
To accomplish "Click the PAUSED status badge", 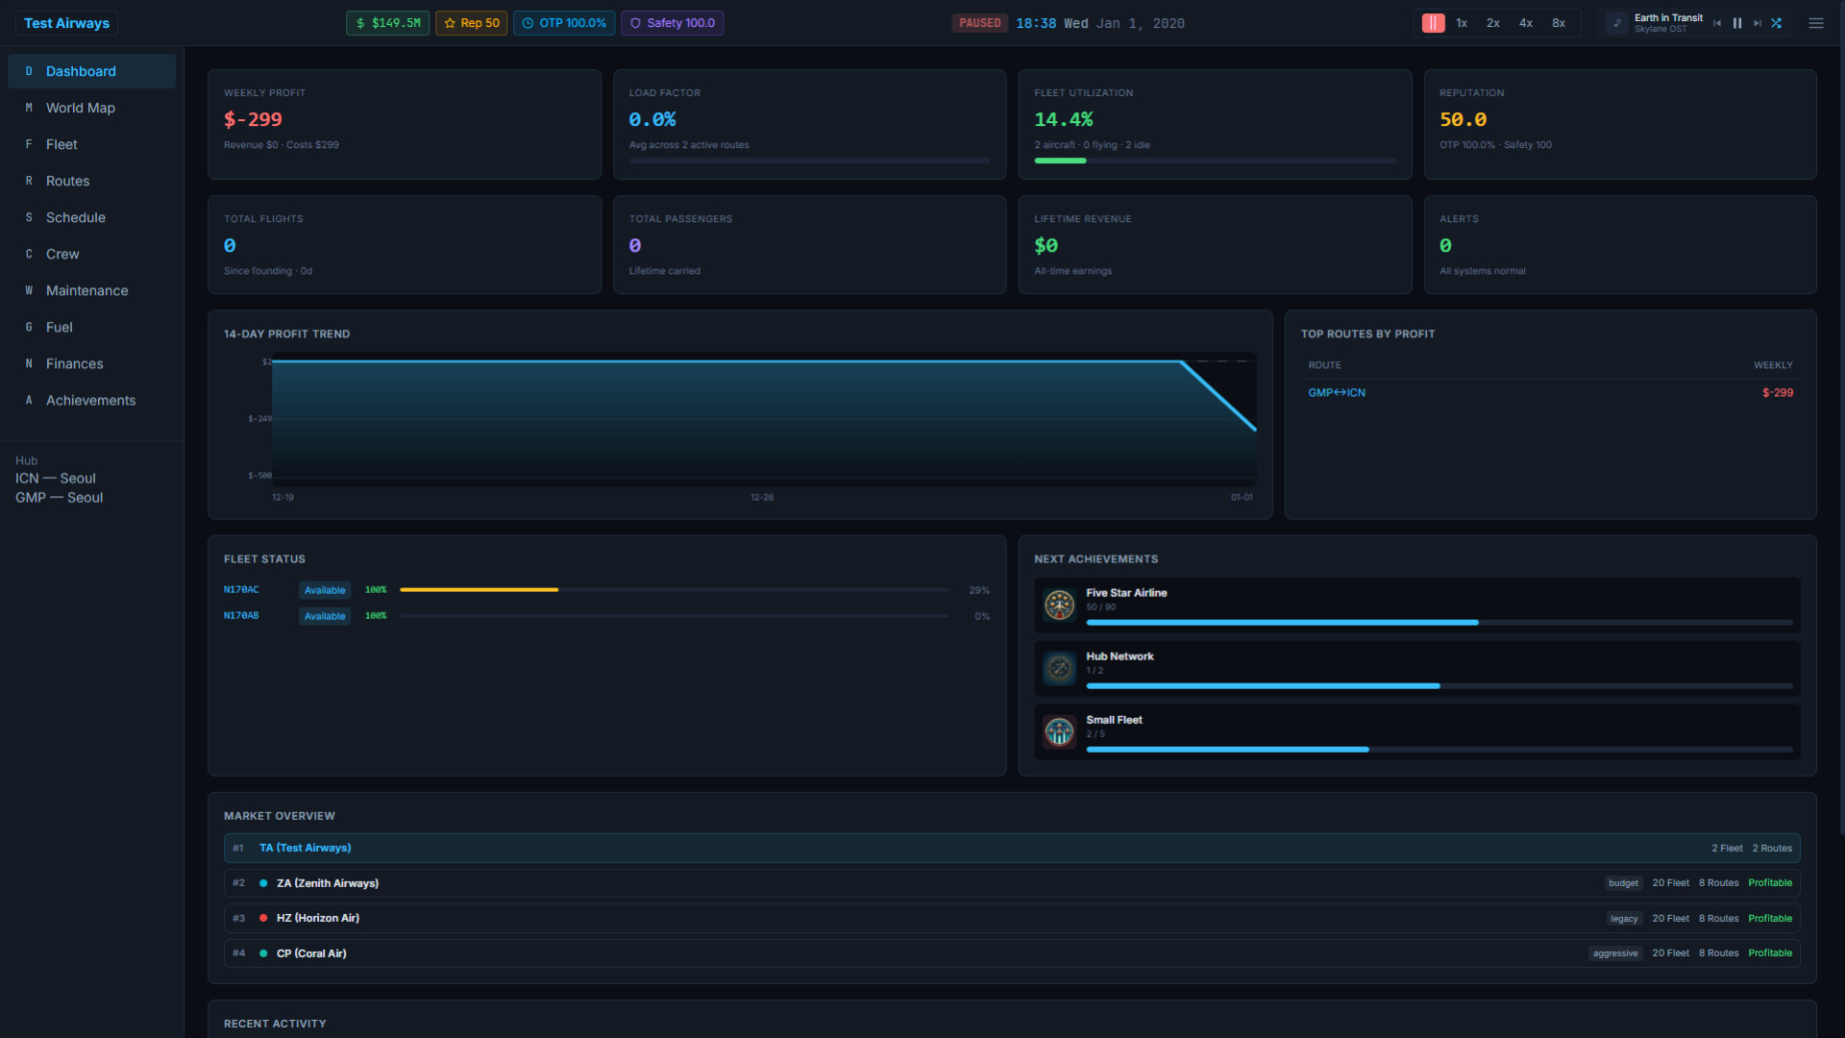I will (x=979, y=23).
